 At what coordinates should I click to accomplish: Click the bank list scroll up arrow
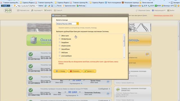coord(124,35)
